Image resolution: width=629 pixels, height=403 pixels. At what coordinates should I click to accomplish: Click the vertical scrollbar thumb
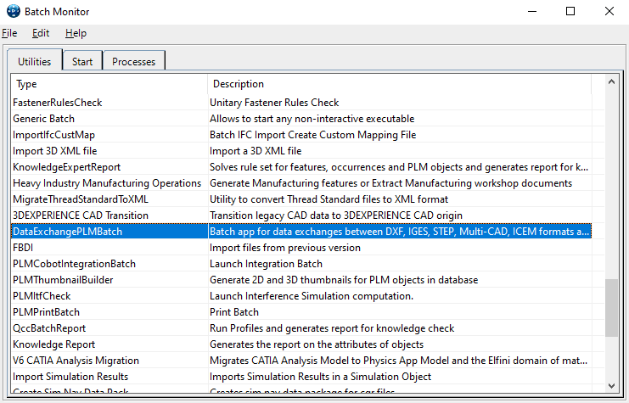point(611,308)
